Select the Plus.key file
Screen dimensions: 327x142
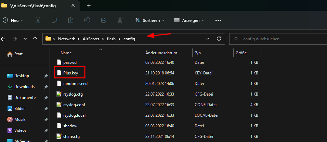(70, 73)
